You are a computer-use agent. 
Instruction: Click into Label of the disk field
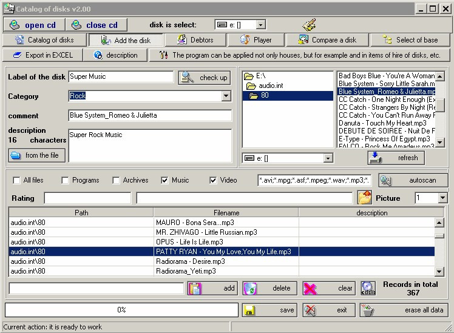121,76
